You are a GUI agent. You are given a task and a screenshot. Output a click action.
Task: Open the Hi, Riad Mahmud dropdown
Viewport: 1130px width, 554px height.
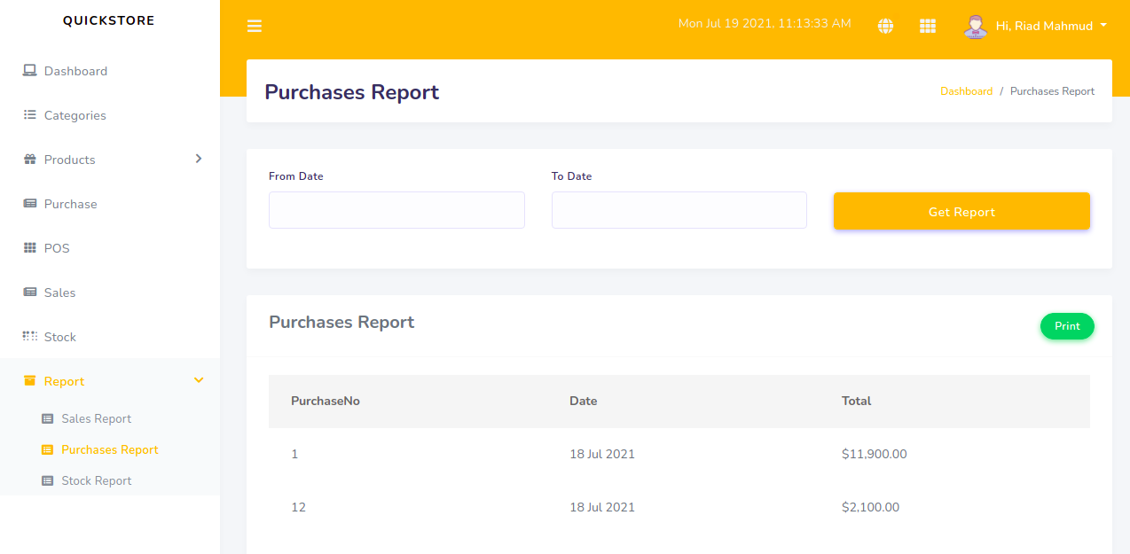click(x=1051, y=26)
